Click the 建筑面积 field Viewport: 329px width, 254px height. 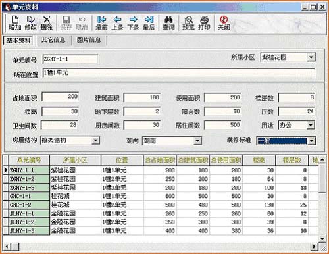(142, 97)
